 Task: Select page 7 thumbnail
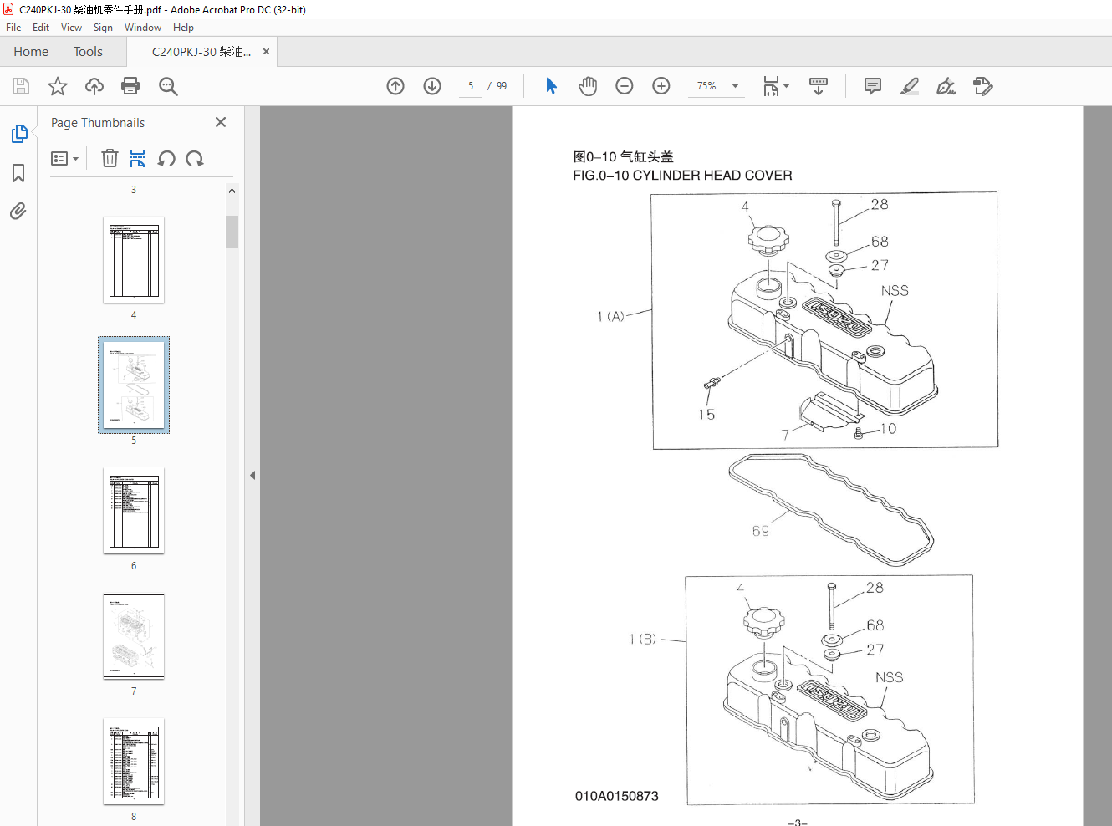(134, 636)
